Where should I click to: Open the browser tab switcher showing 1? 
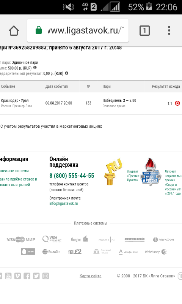(x=144, y=31)
